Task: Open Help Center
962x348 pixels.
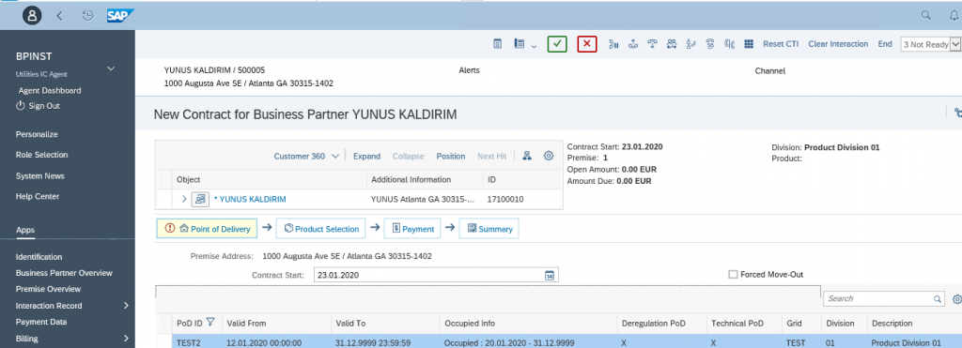Action: click(x=38, y=197)
